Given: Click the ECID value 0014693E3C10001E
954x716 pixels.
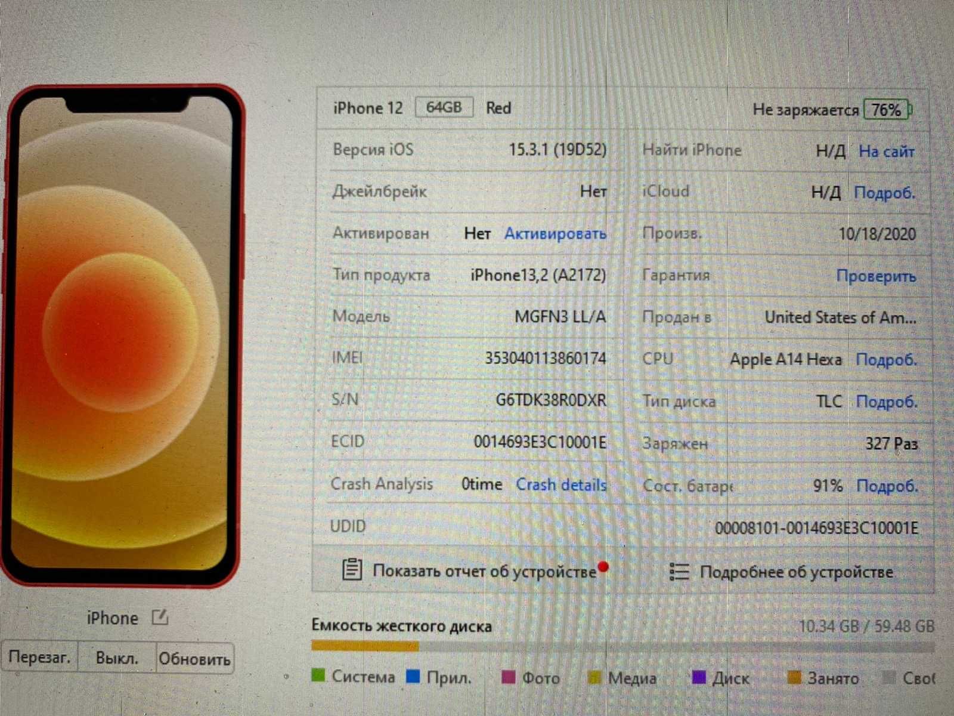Looking at the screenshot, I should (x=540, y=442).
